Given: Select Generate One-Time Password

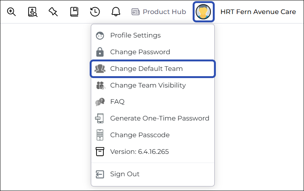Looking at the screenshot, I should [153, 118].
